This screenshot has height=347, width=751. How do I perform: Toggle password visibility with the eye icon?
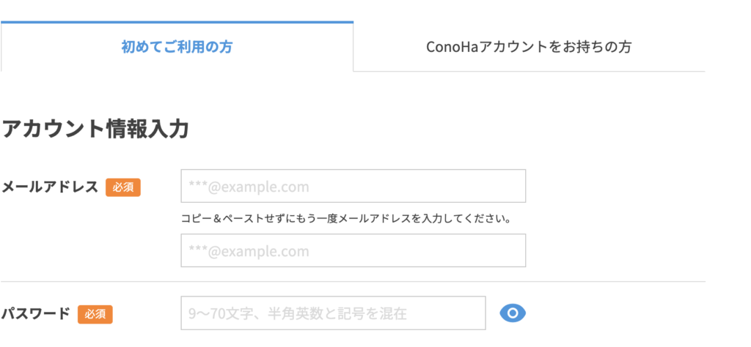(513, 313)
